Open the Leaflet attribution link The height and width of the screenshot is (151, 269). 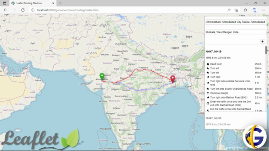[230, 149]
